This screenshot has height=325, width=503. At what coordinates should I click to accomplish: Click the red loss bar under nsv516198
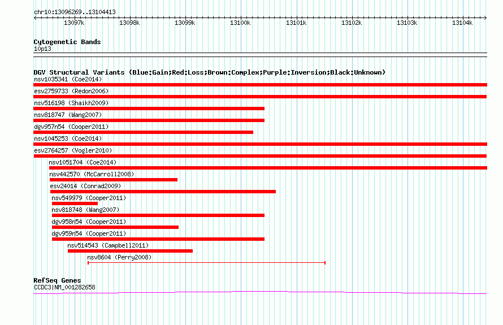(x=149, y=109)
